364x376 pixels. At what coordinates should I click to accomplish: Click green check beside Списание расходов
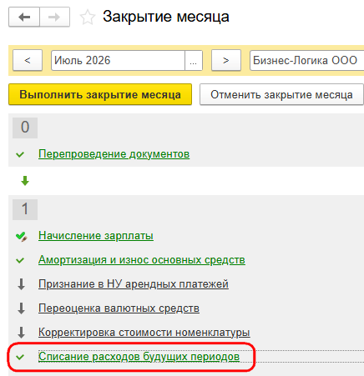[x=20, y=357]
